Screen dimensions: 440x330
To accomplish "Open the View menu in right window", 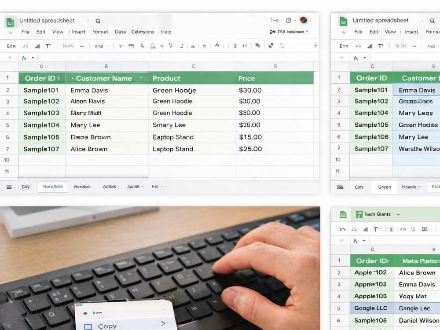I will pyautogui.click(x=390, y=32).
